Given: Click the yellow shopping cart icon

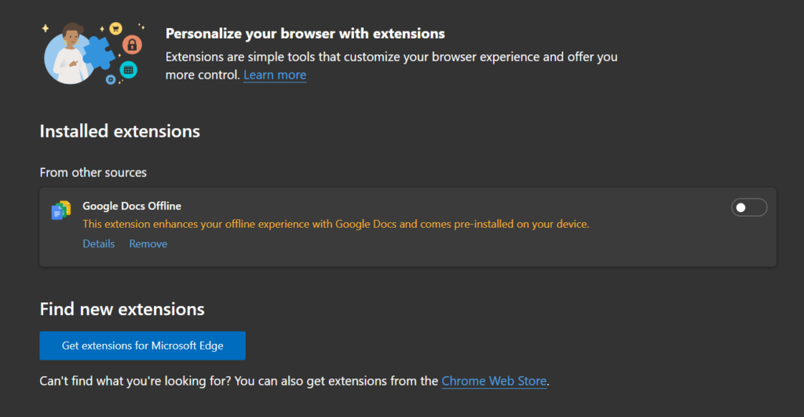Looking at the screenshot, I should pyautogui.click(x=115, y=29).
